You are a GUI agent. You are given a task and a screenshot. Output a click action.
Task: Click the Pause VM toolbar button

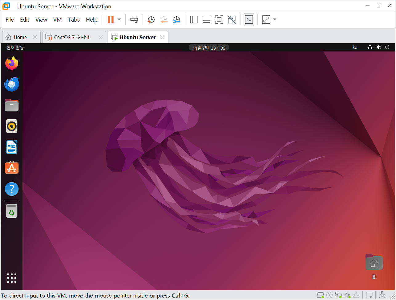(x=111, y=19)
